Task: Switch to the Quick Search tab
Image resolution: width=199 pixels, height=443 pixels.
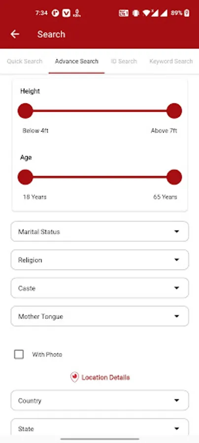Action: click(25, 62)
